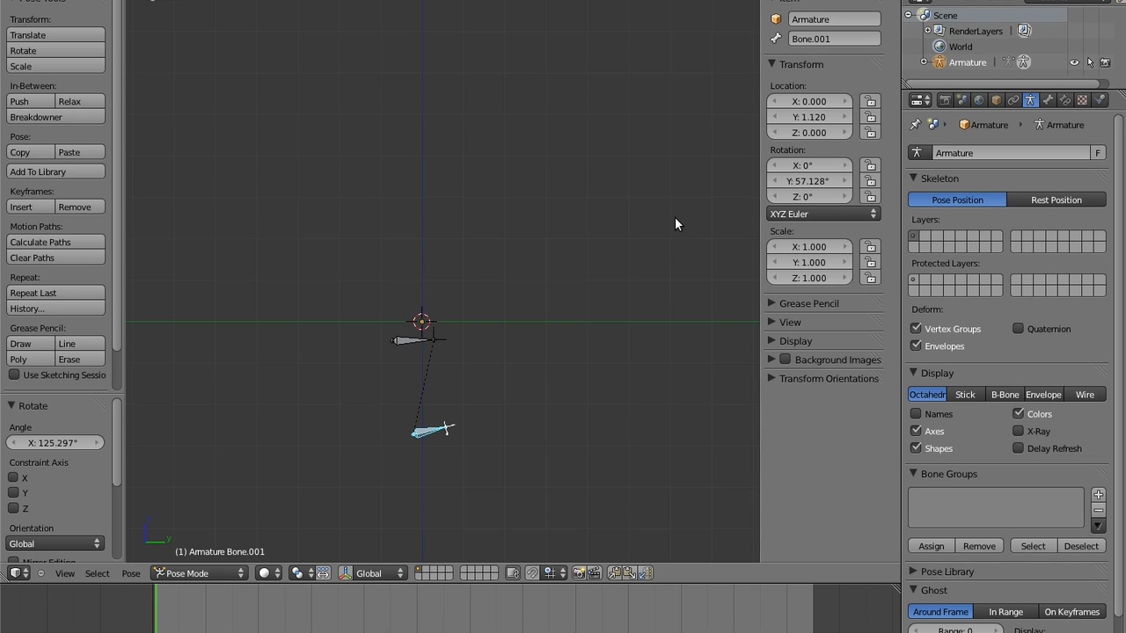Click the OpenGL render animation clapper icon

[594, 573]
